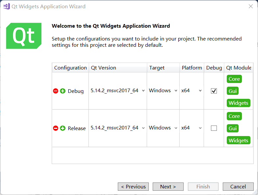The image size is (258, 195).
Task: Click the Configuration column header
Action: [x=70, y=68]
